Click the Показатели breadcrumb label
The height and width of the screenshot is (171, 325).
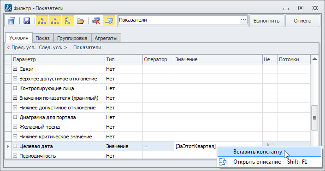87,47
